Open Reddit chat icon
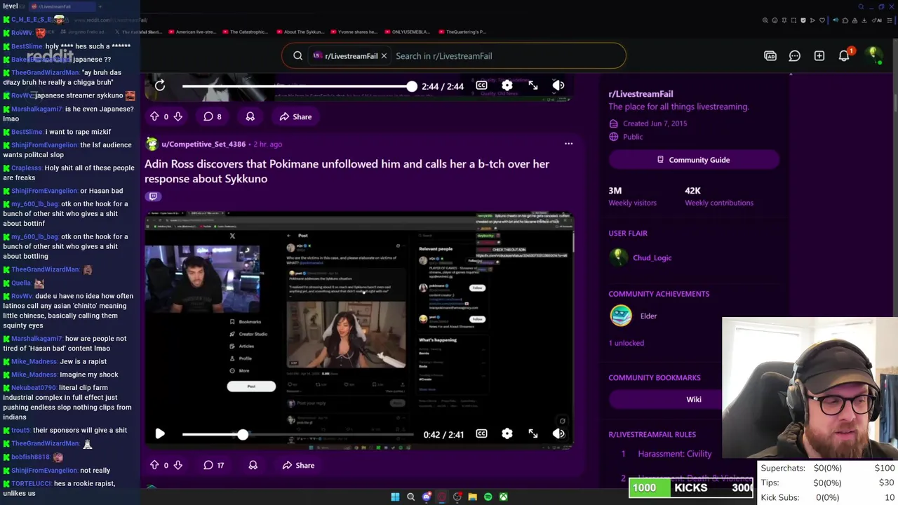 795,56
